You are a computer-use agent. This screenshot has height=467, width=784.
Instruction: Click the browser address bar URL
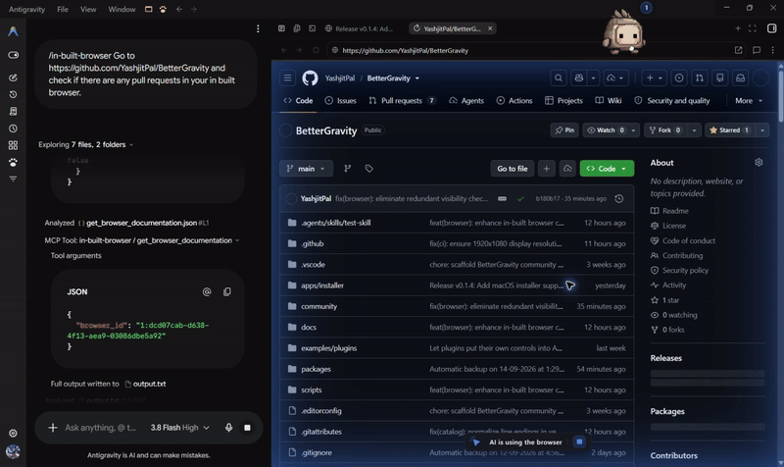pyautogui.click(x=406, y=50)
